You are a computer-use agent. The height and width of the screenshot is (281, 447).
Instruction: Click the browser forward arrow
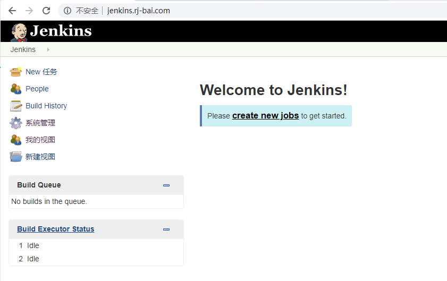coord(29,11)
